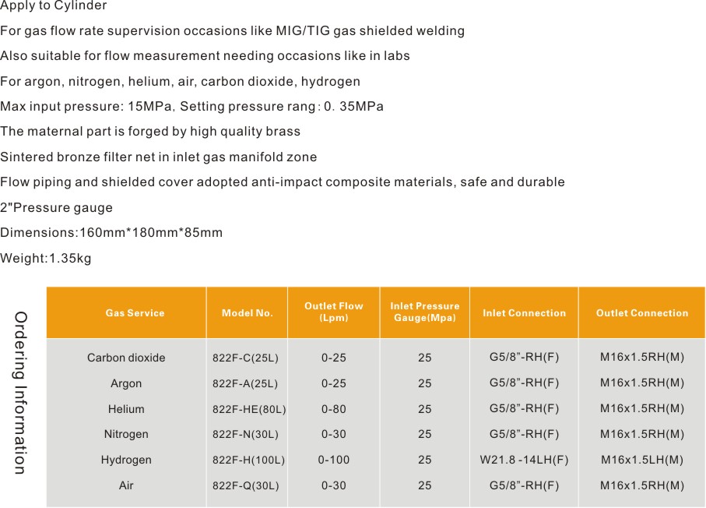
Task: Click model number 822F-C(25L)
Action: click(245, 358)
